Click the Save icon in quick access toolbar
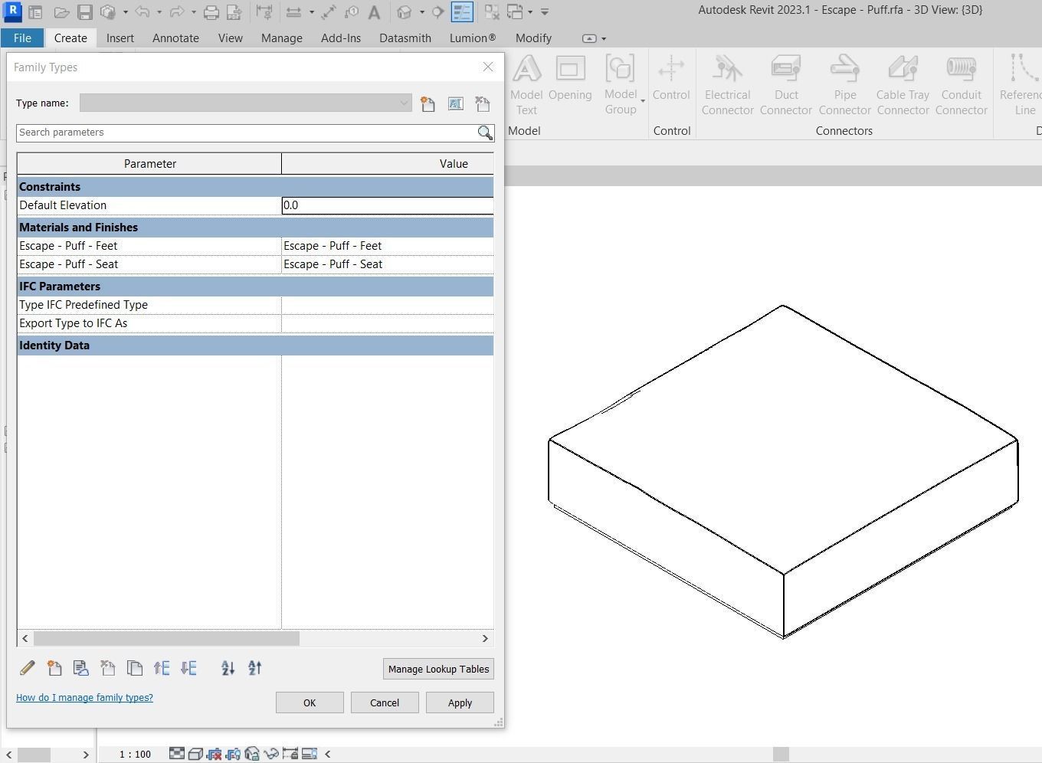This screenshot has height=763, width=1042. click(x=85, y=11)
